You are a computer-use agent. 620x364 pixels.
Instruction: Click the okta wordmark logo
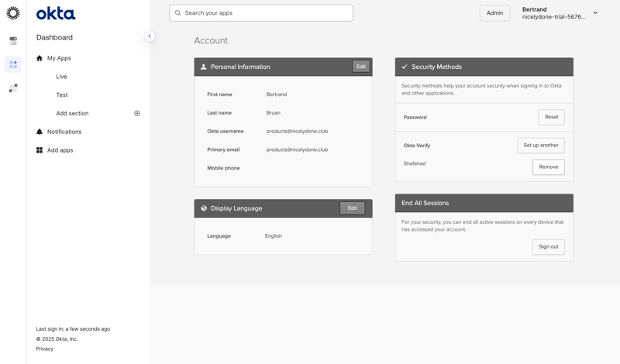tap(56, 13)
